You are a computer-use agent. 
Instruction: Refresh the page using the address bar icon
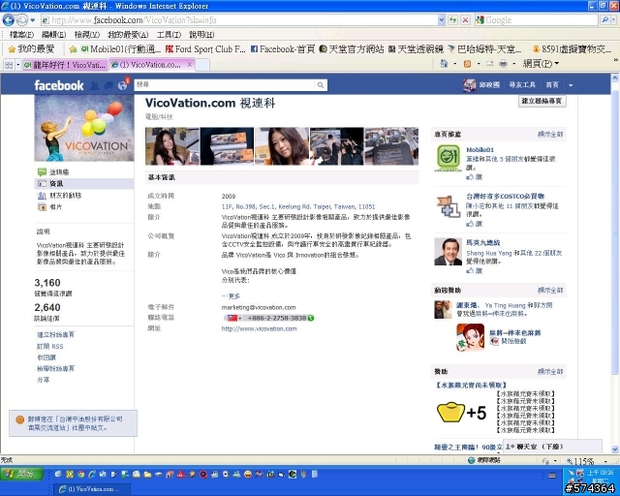point(452,19)
